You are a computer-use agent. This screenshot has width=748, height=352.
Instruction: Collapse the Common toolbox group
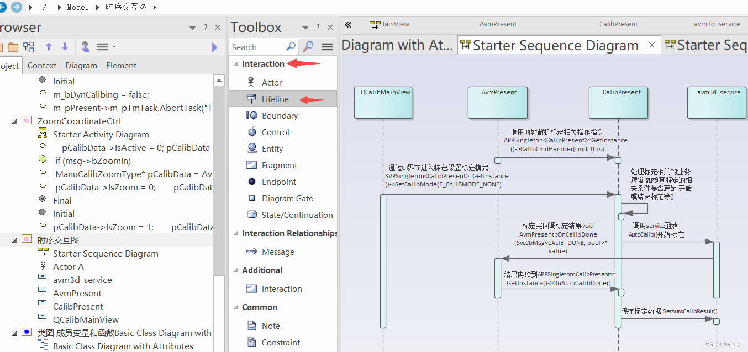[x=235, y=307]
